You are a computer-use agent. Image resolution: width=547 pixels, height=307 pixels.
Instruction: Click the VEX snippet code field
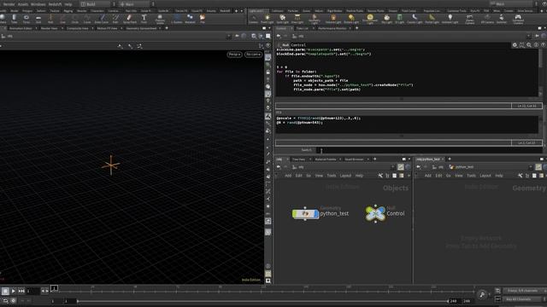click(407, 125)
